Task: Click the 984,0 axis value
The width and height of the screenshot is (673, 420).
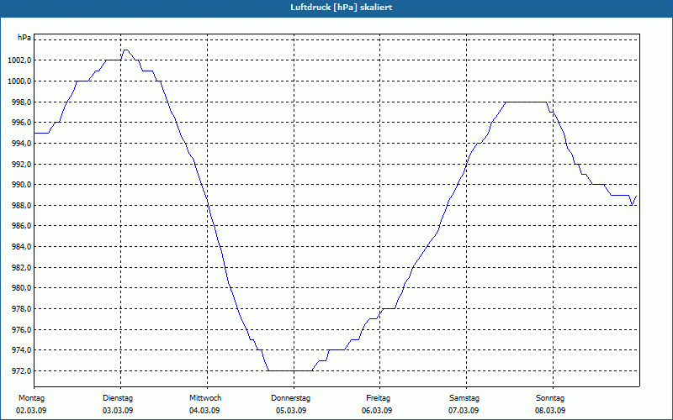Action: tap(22, 247)
